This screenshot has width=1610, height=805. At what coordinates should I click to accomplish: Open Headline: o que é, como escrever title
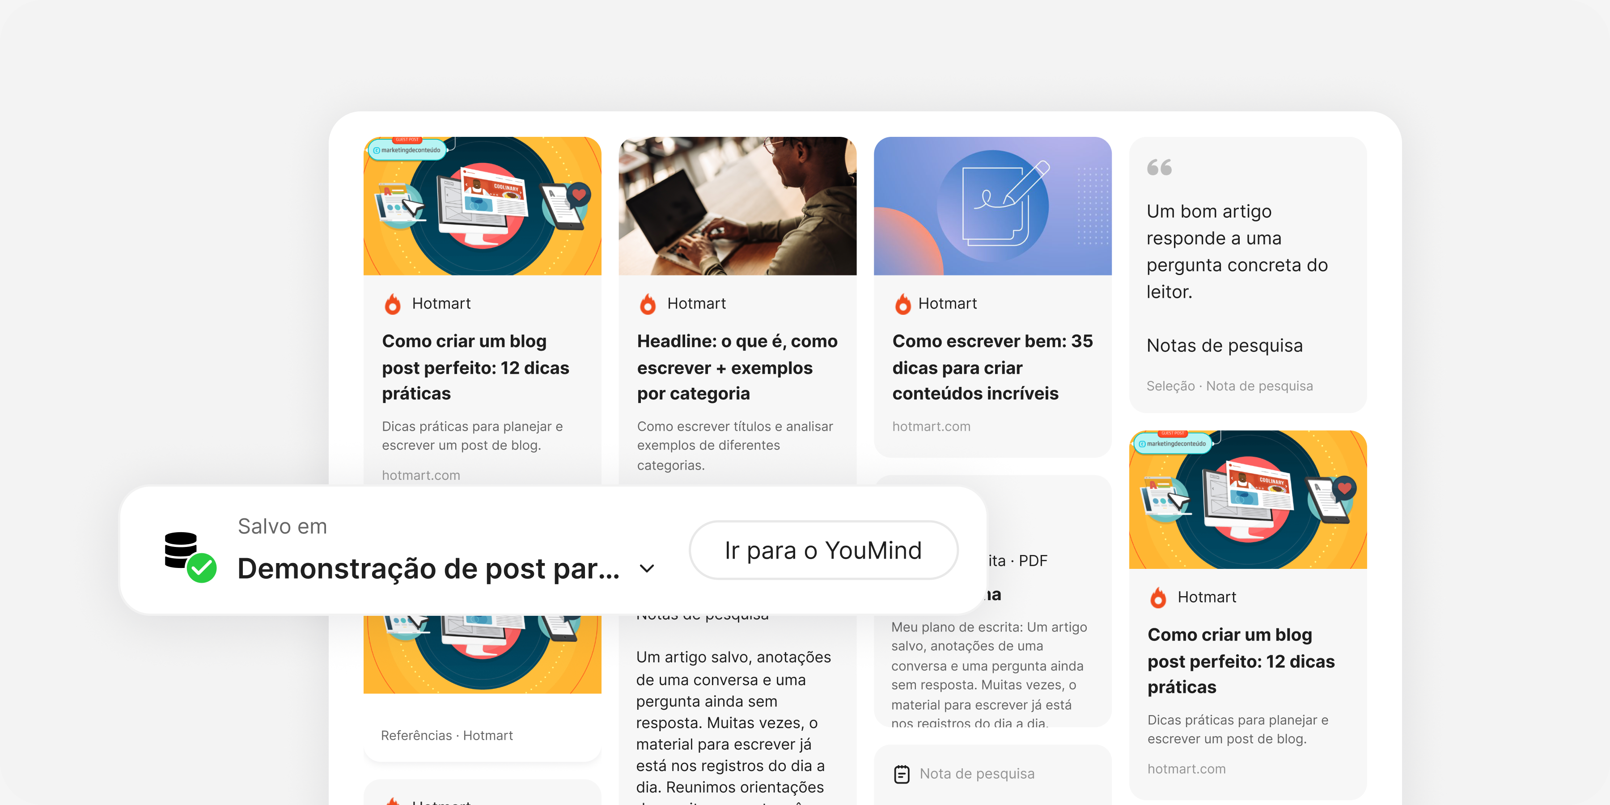pos(737,368)
